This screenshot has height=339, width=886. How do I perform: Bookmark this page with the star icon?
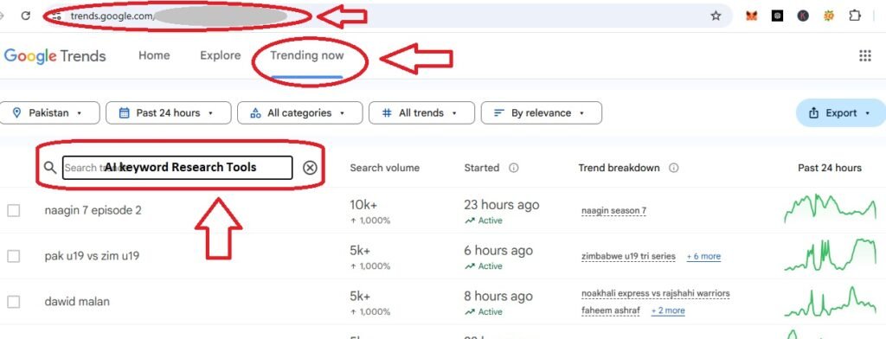[x=716, y=16]
